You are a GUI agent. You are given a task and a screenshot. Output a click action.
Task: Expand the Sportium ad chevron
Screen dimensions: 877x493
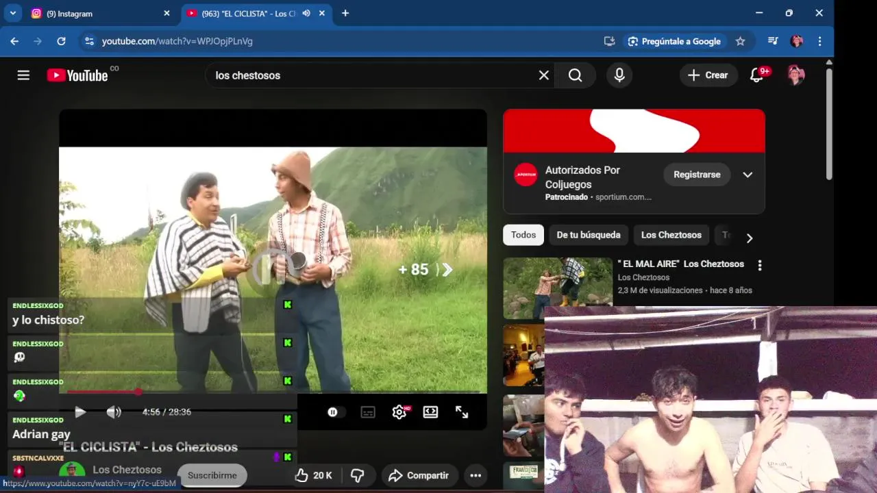pyautogui.click(x=748, y=175)
